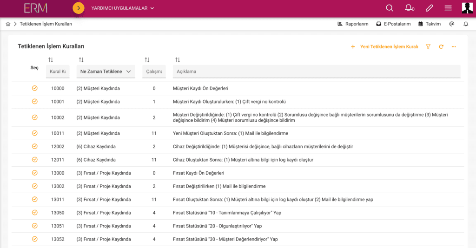Screen dimensions: 476x248
Task: Click the Çalışma filter field
Action: pyautogui.click(x=154, y=72)
